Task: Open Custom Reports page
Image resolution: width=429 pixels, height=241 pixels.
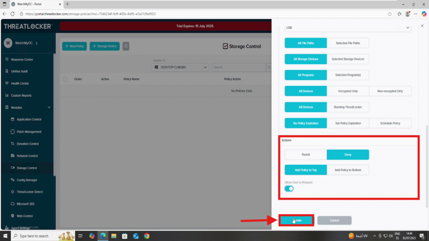Action: (21, 95)
